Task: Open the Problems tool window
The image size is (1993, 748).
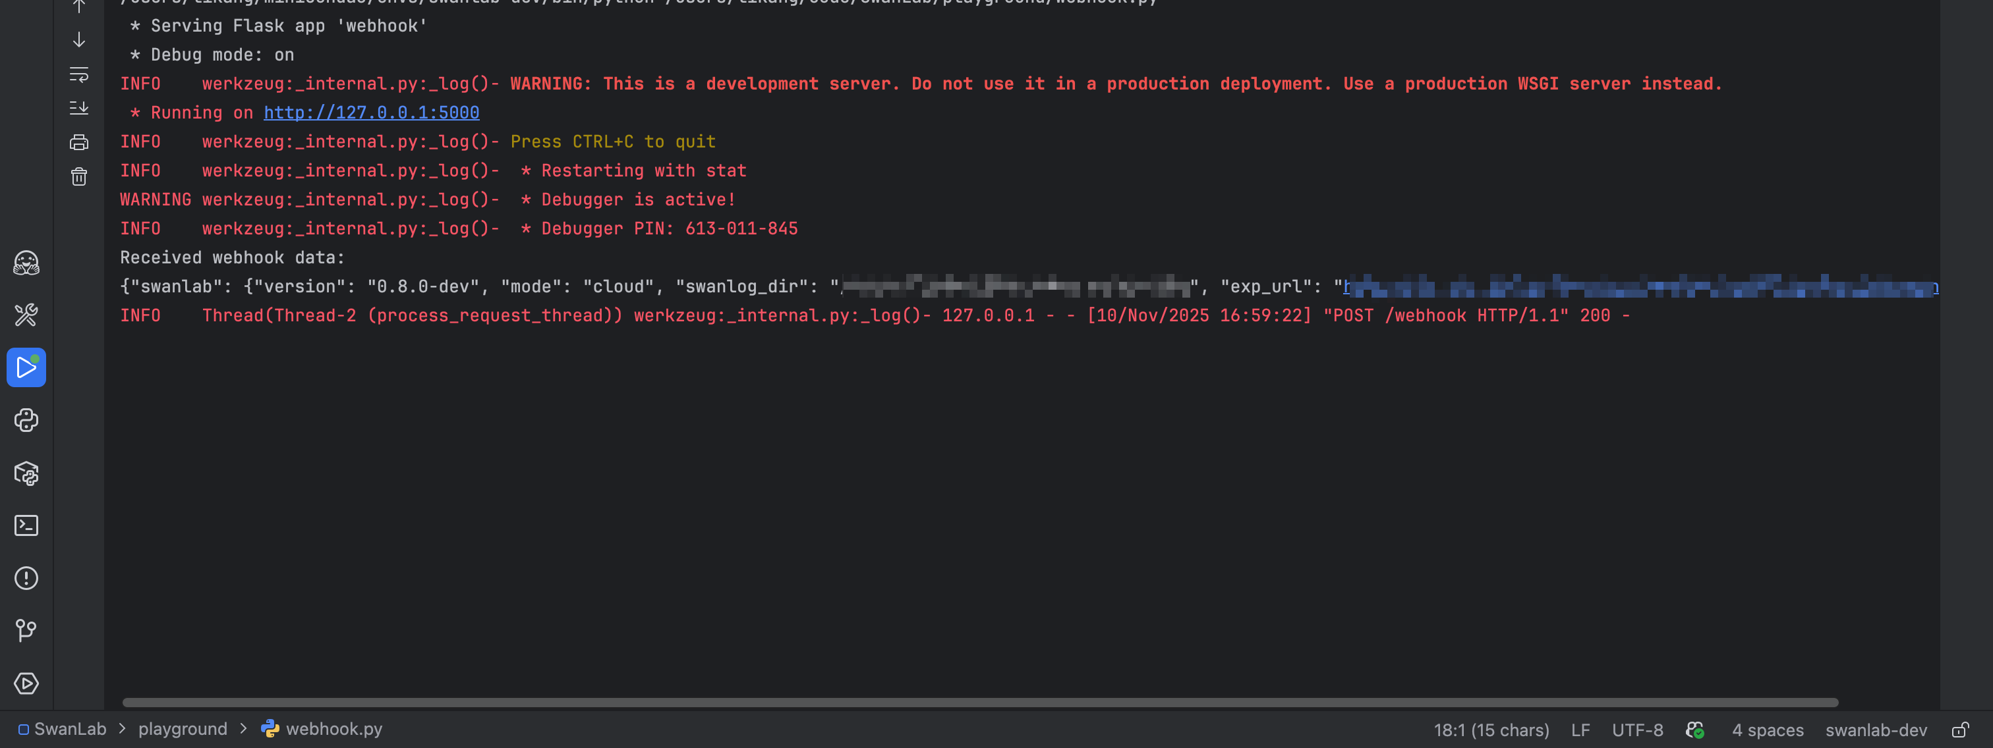Action: coord(26,578)
